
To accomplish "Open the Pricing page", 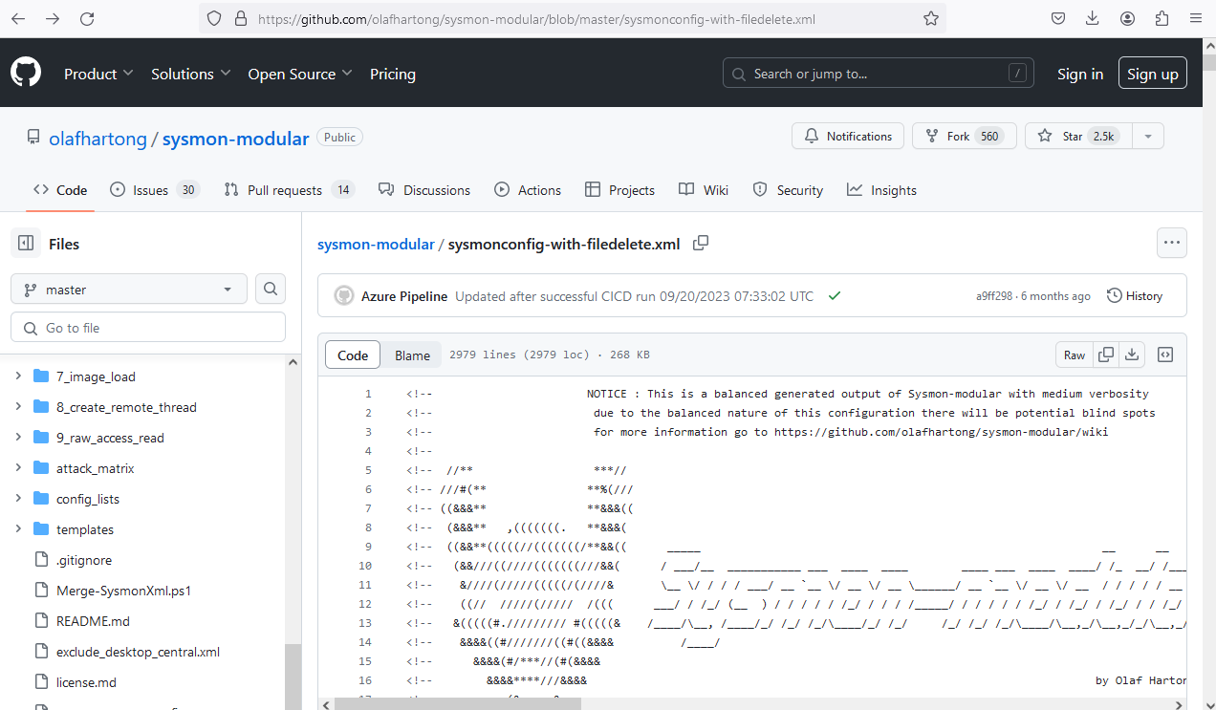I will point(393,74).
